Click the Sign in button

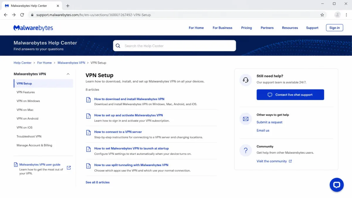coord(334,28)
